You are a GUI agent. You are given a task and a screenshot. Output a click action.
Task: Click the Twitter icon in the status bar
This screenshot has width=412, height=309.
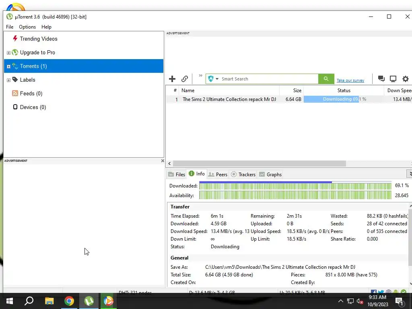(381, 292)
